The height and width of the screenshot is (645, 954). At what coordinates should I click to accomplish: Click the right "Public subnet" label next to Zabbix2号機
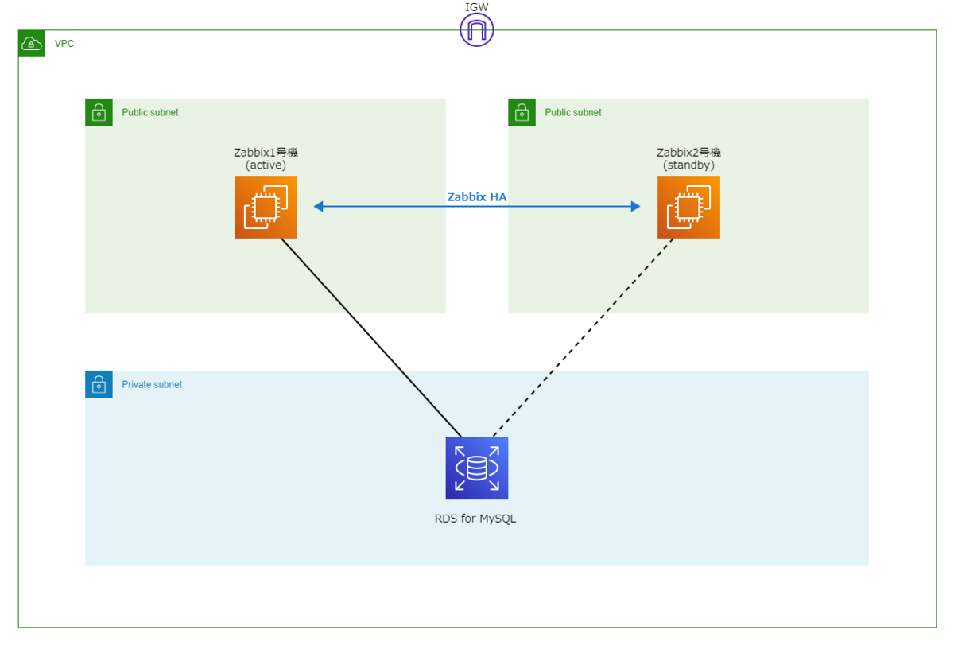573,112
